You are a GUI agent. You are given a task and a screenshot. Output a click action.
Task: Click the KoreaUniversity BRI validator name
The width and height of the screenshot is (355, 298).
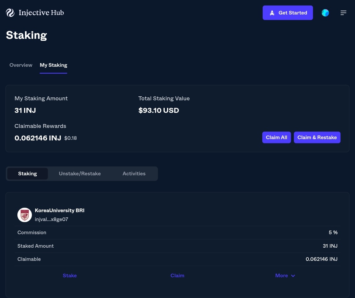coord(59,210)
